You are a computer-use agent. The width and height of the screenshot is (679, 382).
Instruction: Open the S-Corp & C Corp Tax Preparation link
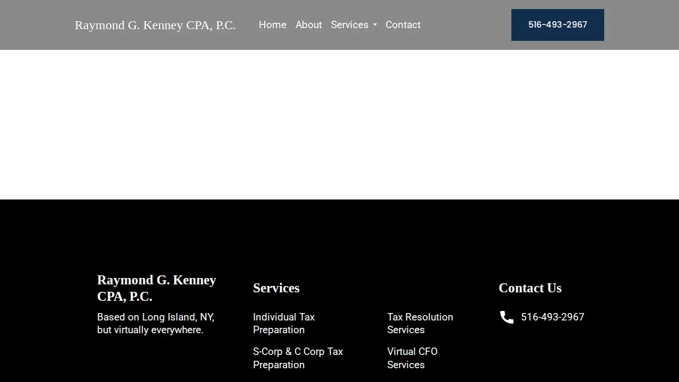click(x=298, y=358)
